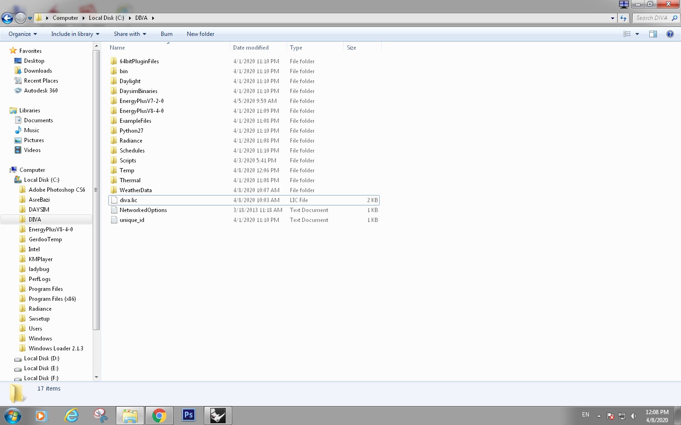The image size is (681, 425).
Task: Click the volume speaker tray icon
Action: pyautogui.click(x=634, y=416)
